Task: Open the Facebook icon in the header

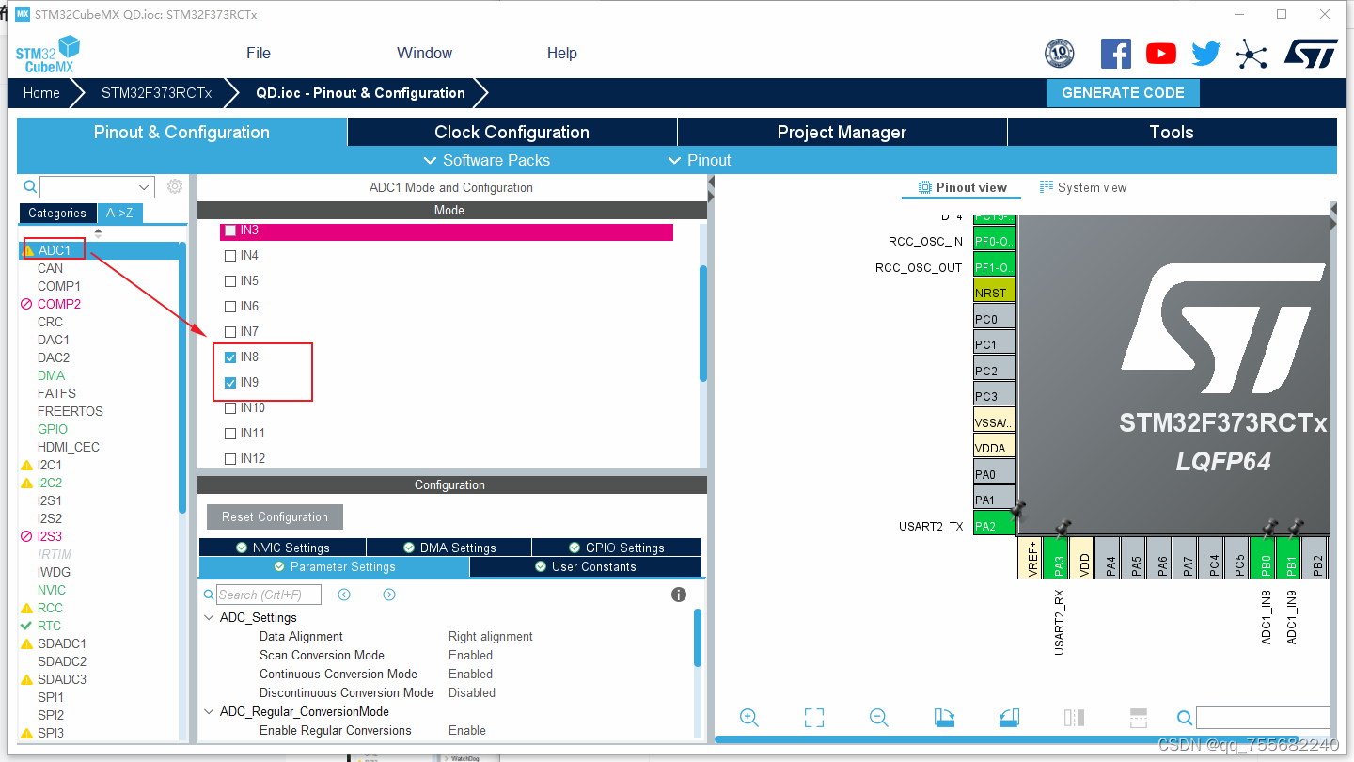Action: [x=1116, y=54]
